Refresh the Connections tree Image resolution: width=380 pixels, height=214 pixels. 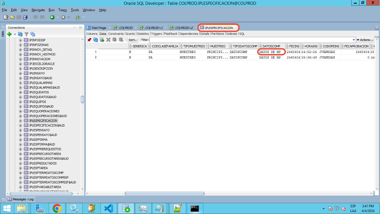pyautogui.click(x=20, y=34)
